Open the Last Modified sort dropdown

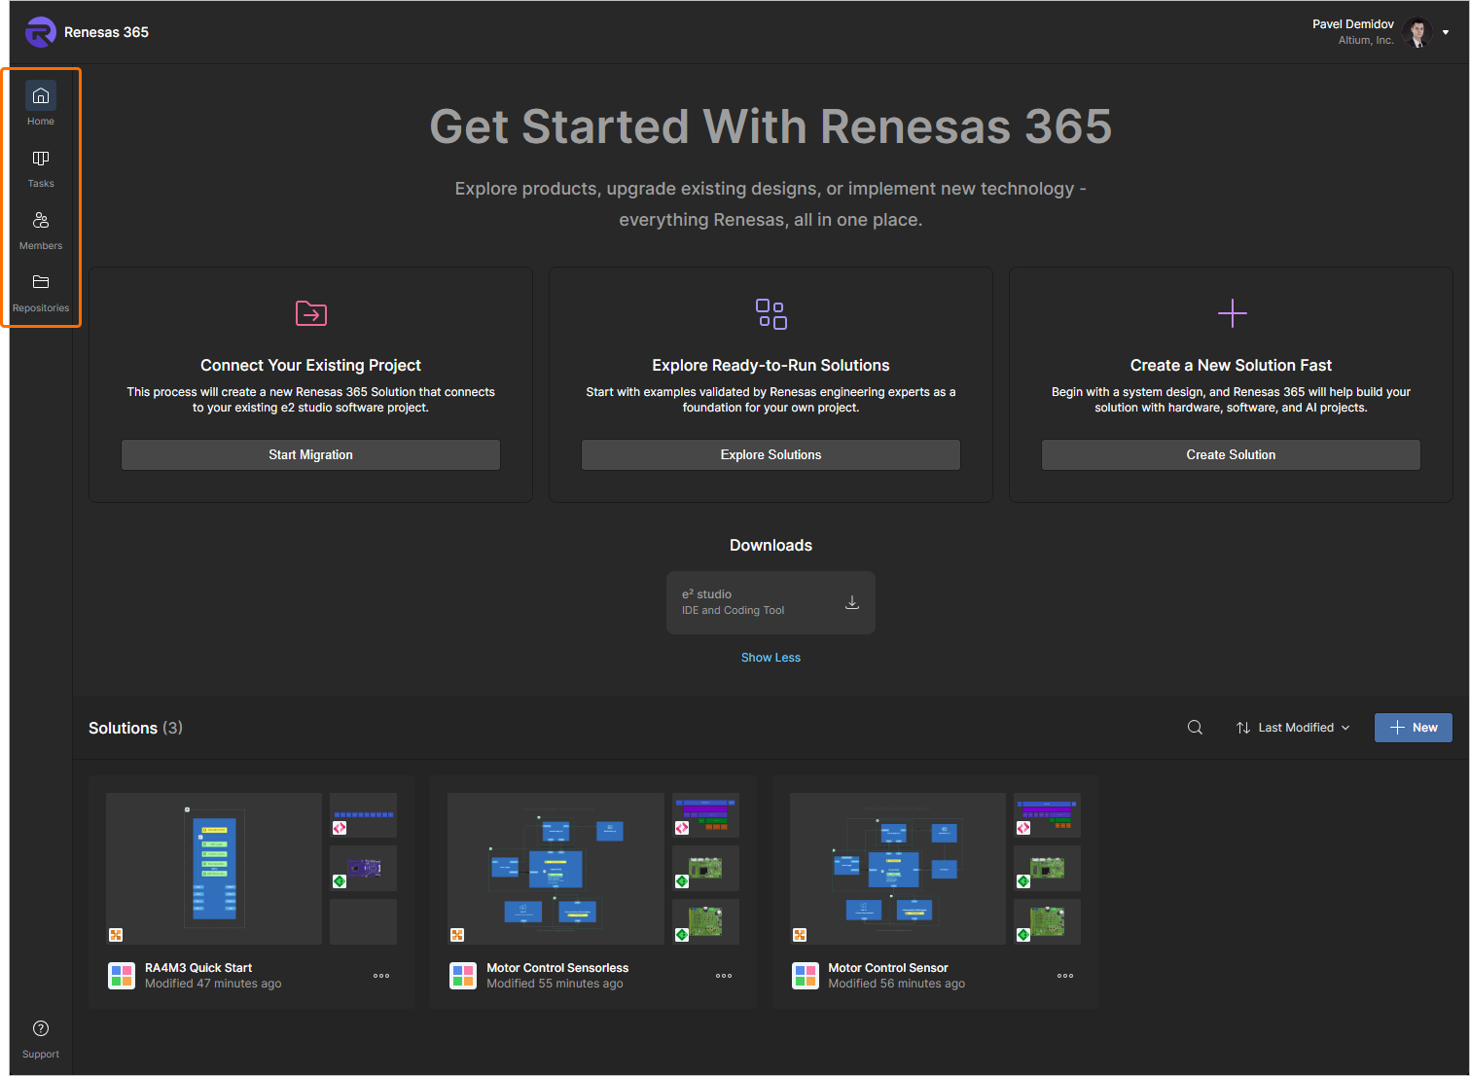tap(1293, 728)
